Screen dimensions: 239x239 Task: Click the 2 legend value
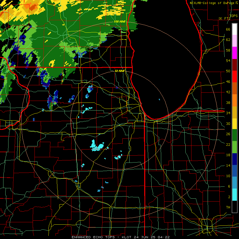[x=229, y=197]
